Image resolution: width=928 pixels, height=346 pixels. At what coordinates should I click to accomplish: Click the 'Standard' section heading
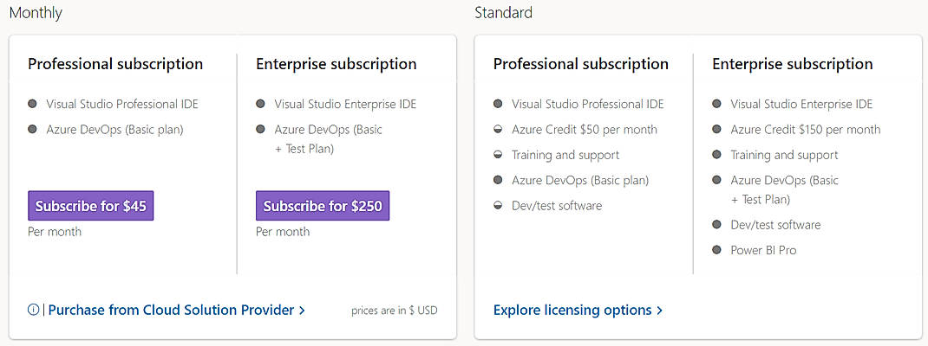[x=503, y=12]
